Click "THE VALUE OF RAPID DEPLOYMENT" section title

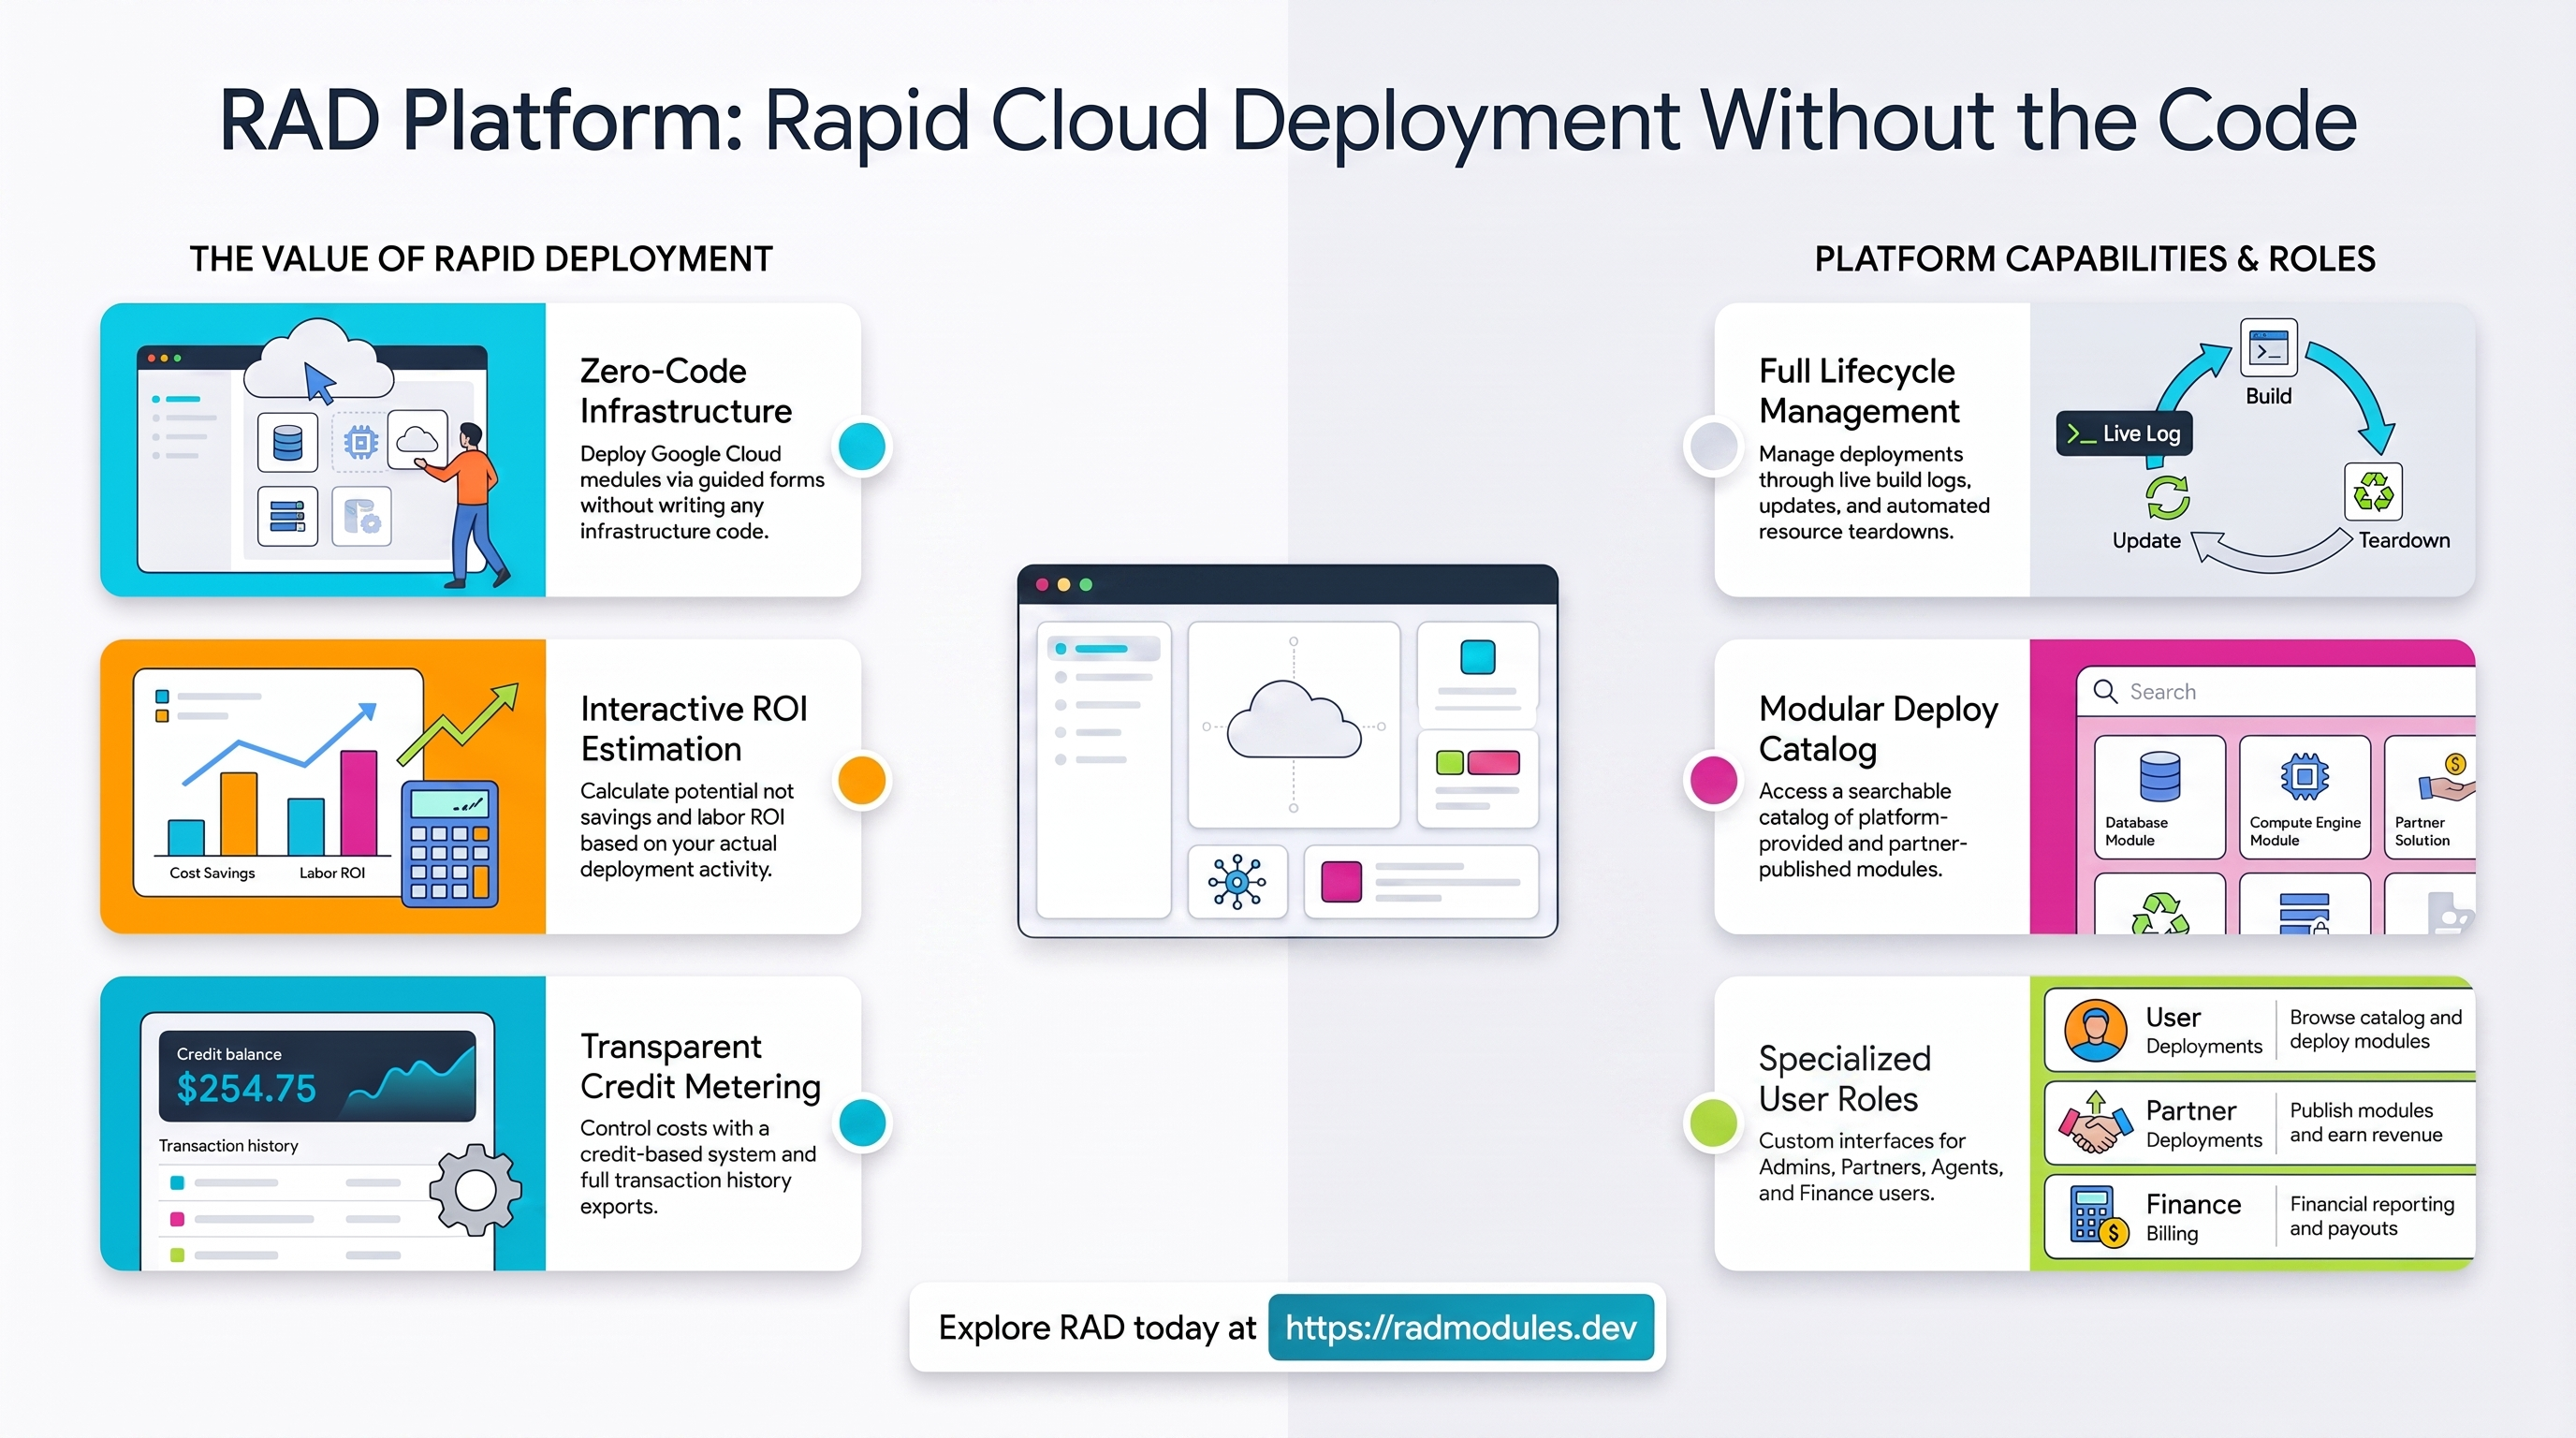tap(481, 259)
